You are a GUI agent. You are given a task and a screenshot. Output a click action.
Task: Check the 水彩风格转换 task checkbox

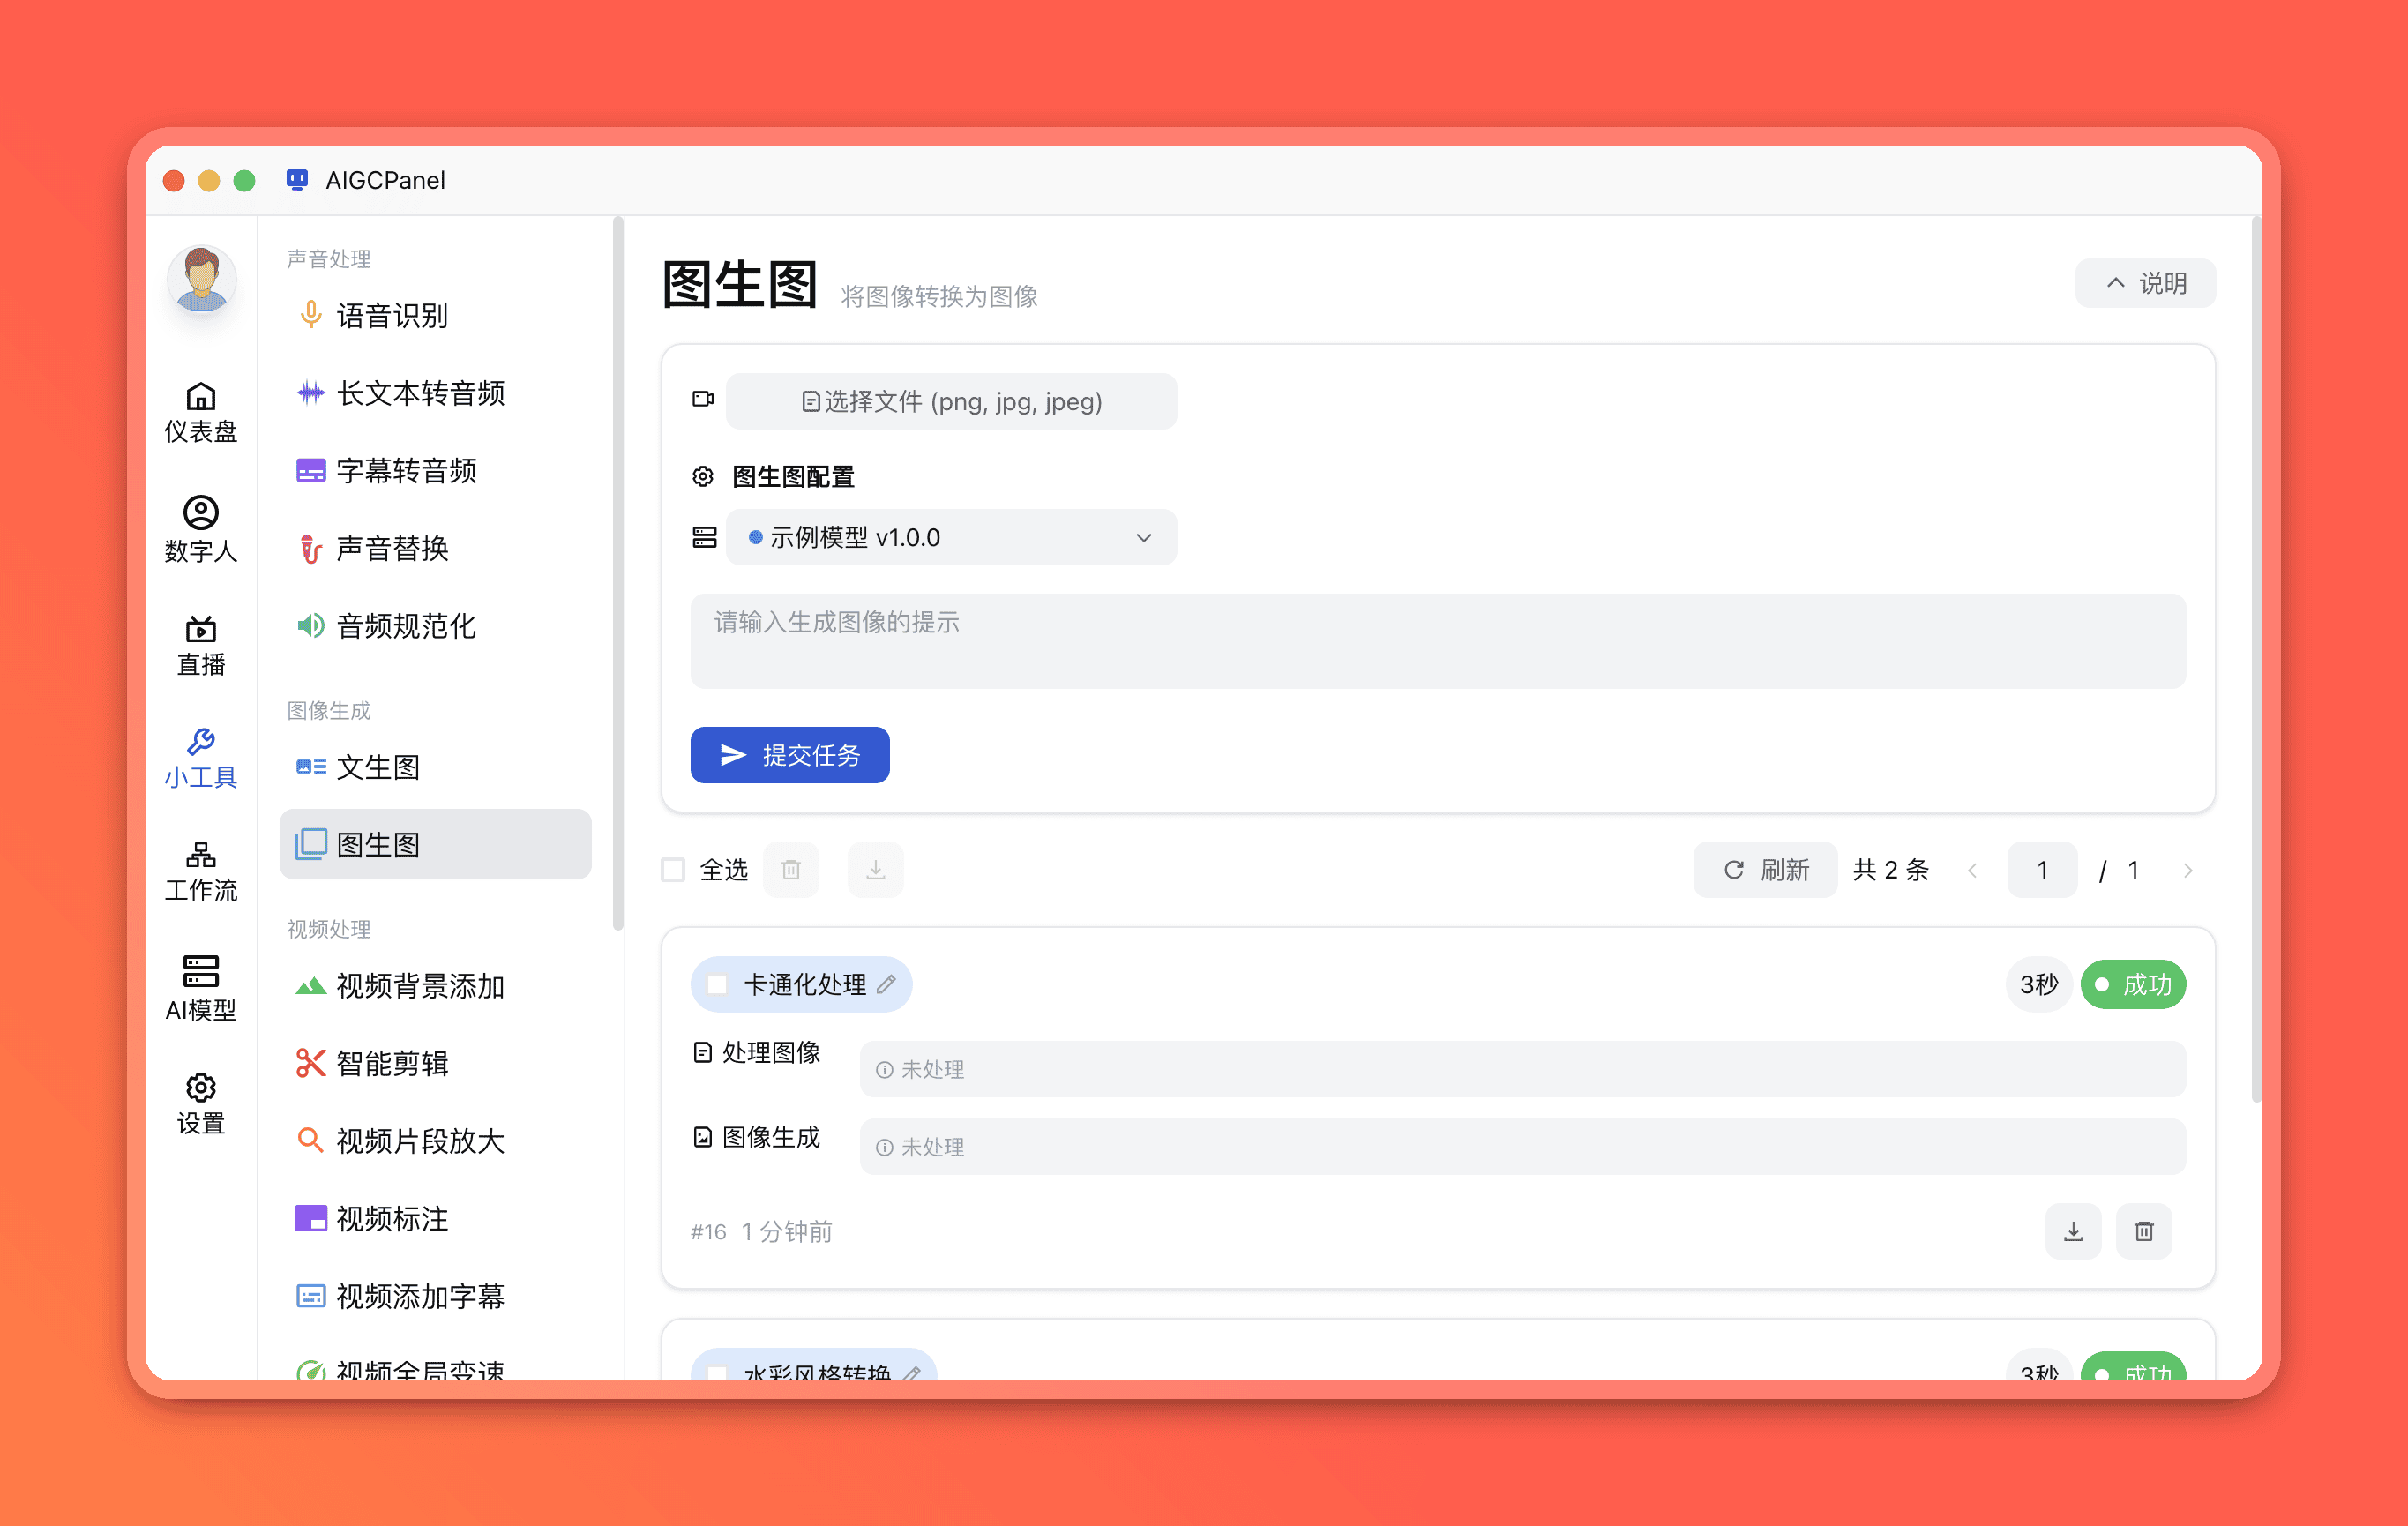(717, 1372)
